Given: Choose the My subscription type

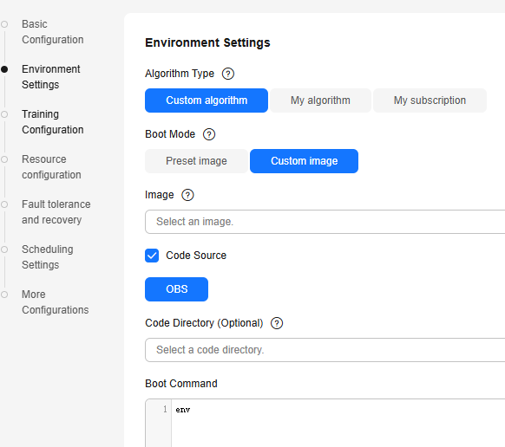Looking at the screenshot, I should point(430,100).
